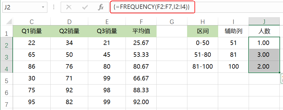The height and width of the screenshot is (110, 283).
Task: Open the Name Box dropdown arrow
Action: 43,7
